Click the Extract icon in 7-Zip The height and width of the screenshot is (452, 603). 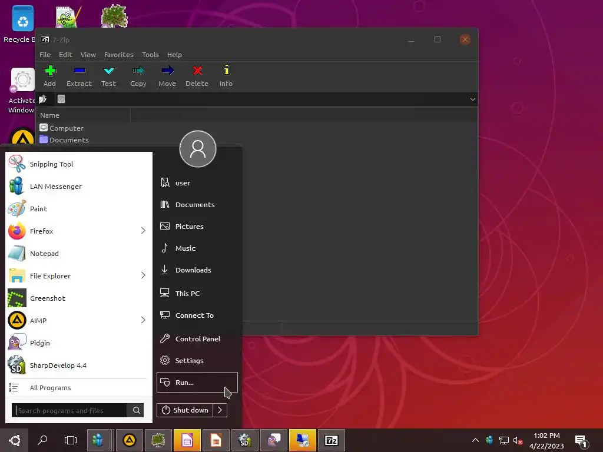79,71
